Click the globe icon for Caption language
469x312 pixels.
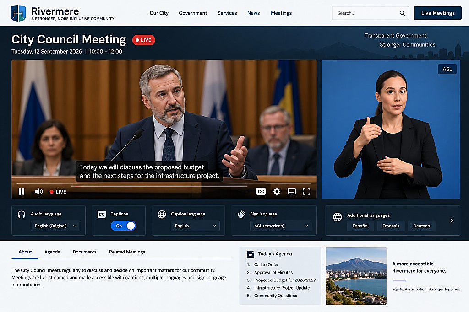click(162, 214)
